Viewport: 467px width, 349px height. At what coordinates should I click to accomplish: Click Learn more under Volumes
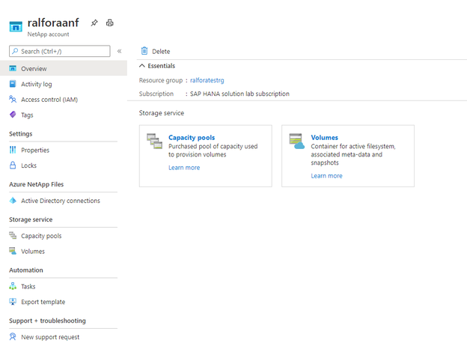pyautogui.click(x=326, y=176)
